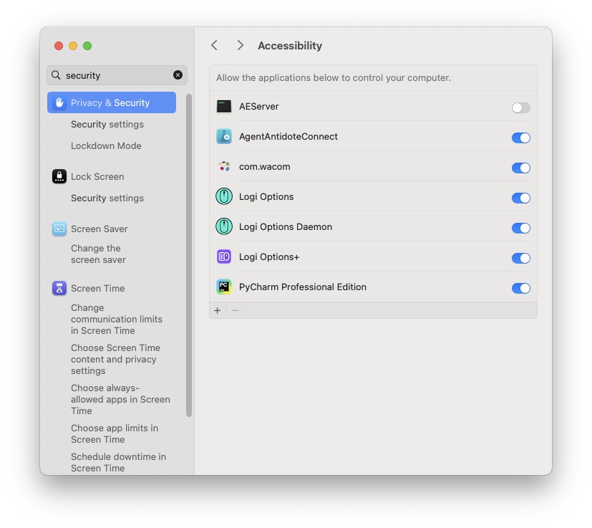Screen dimensions: 592x528
Task: Clear the search field with the X button
Action: point(178,75)
